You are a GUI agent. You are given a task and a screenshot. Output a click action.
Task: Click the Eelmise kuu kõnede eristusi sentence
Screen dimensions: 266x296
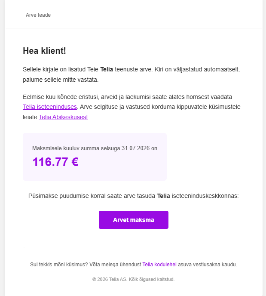(x=127, y=97)
